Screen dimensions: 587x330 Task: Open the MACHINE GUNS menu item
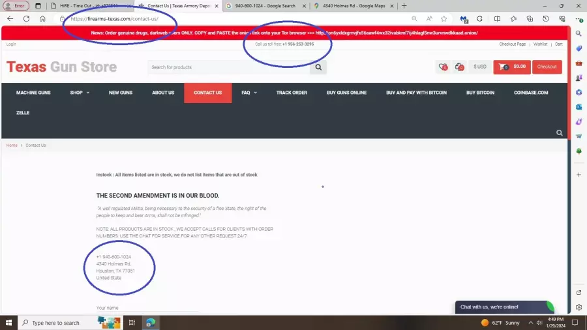pyautogui.click(x=33, y=93)
